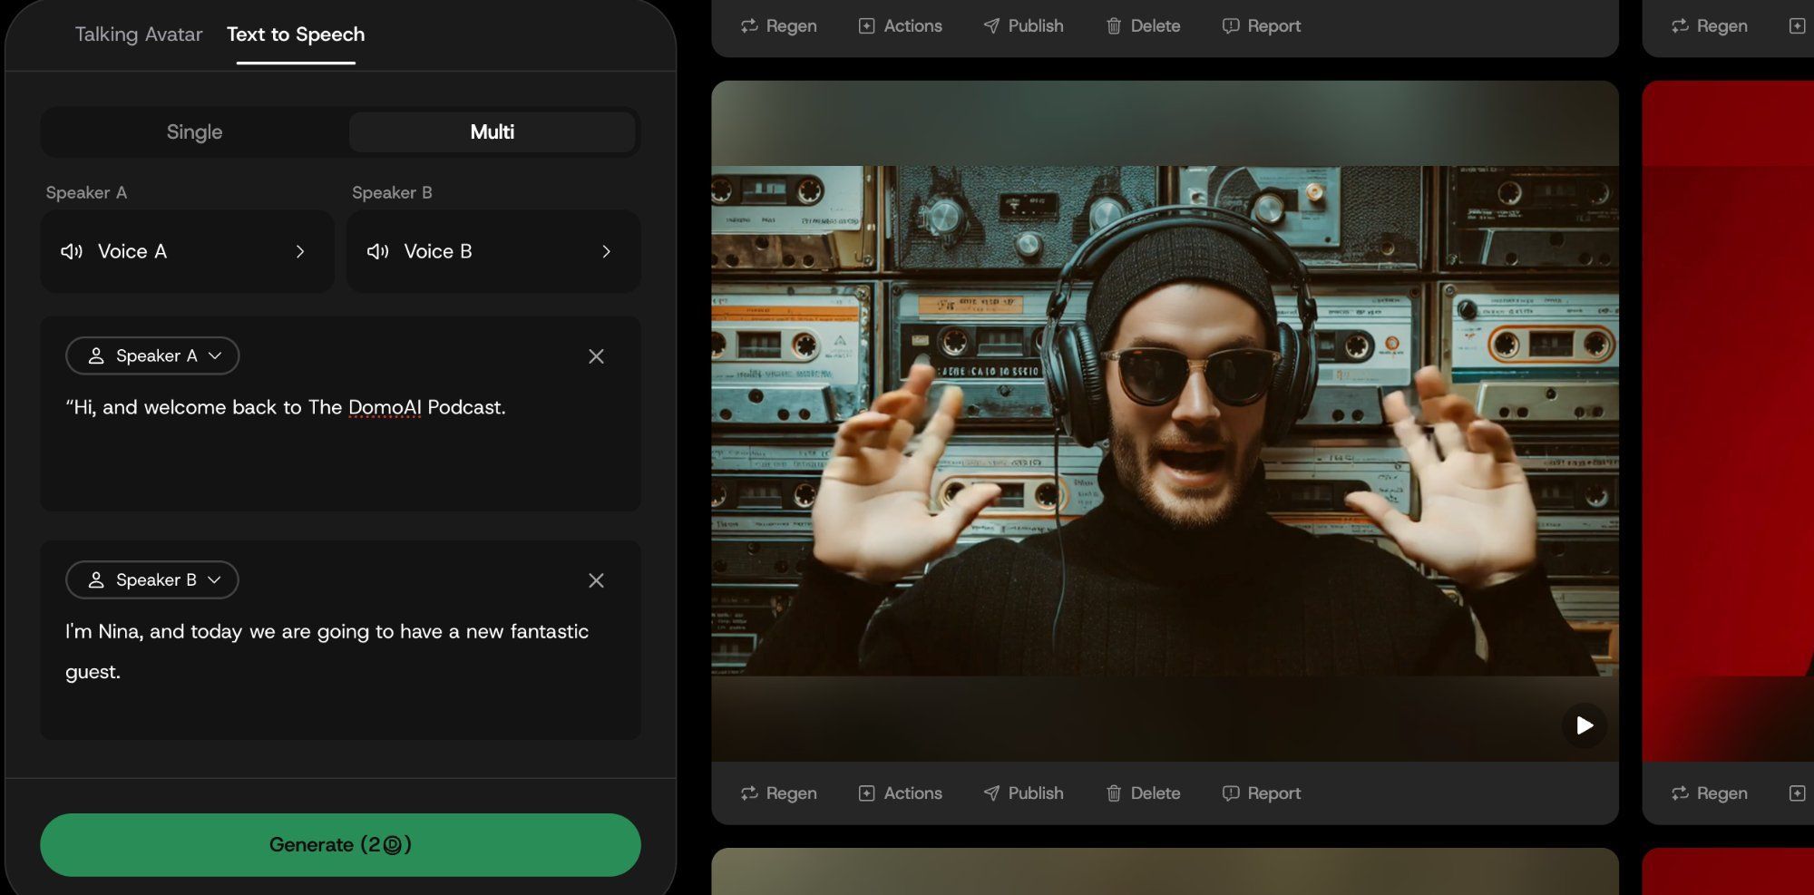Click the Actions icon in top action bar

(x=866, y=26)
